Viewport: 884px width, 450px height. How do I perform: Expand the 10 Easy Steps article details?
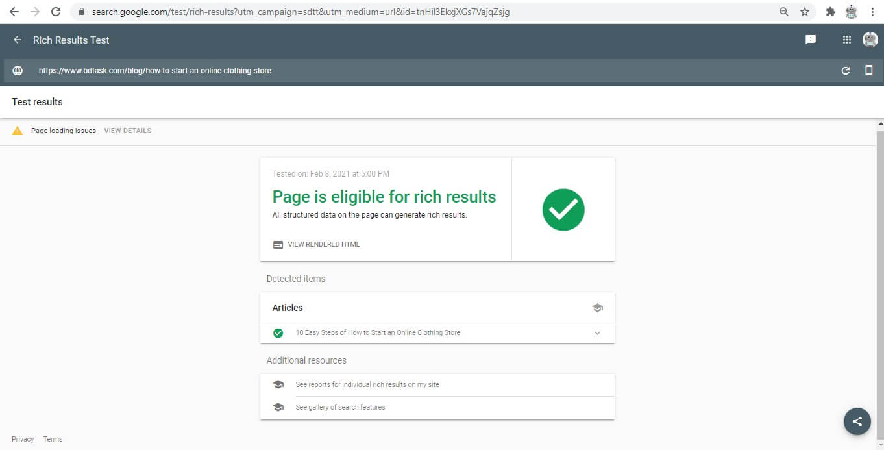click(597, 332)
